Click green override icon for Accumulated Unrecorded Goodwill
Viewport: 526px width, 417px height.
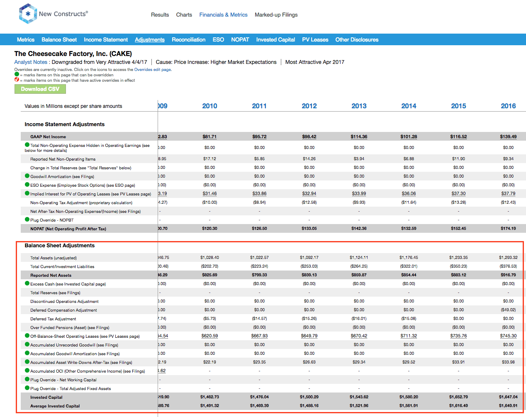pyautogui.click(x=27, y=344)
